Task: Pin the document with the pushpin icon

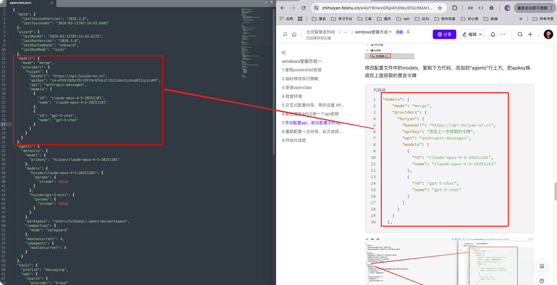Action: (x=408, y=32)
